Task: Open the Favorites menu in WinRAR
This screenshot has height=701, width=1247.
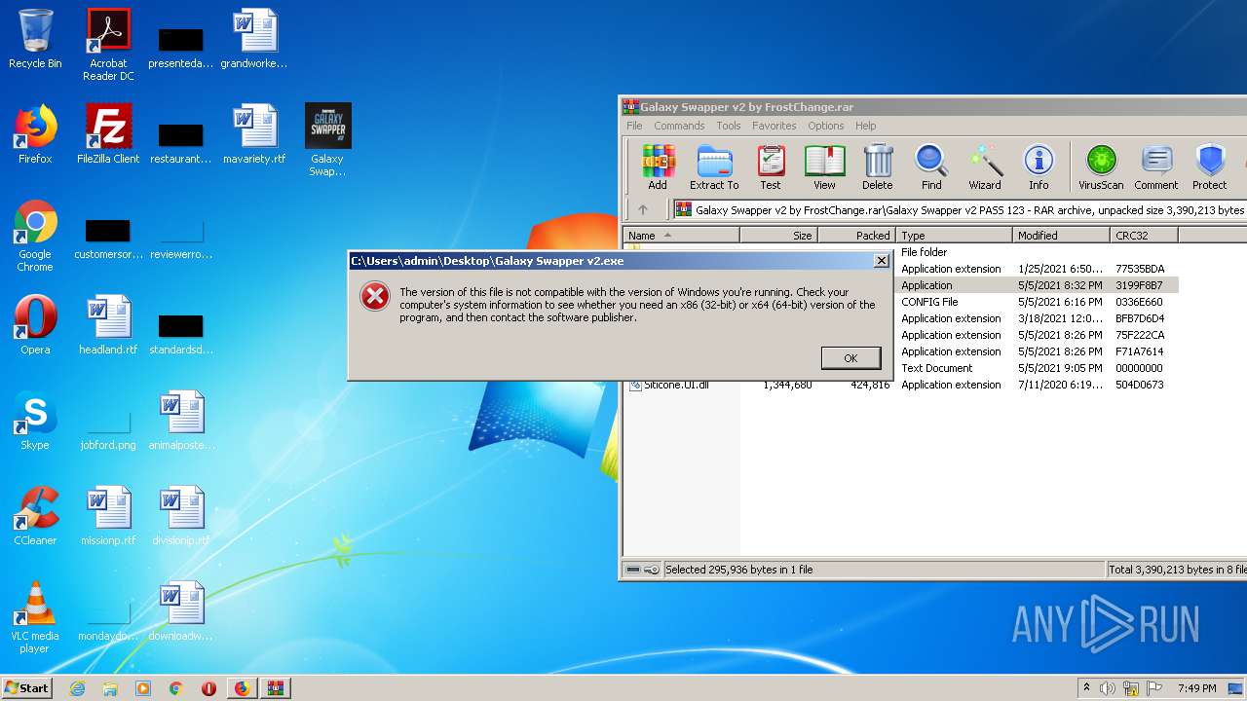Action: [774, 126]
